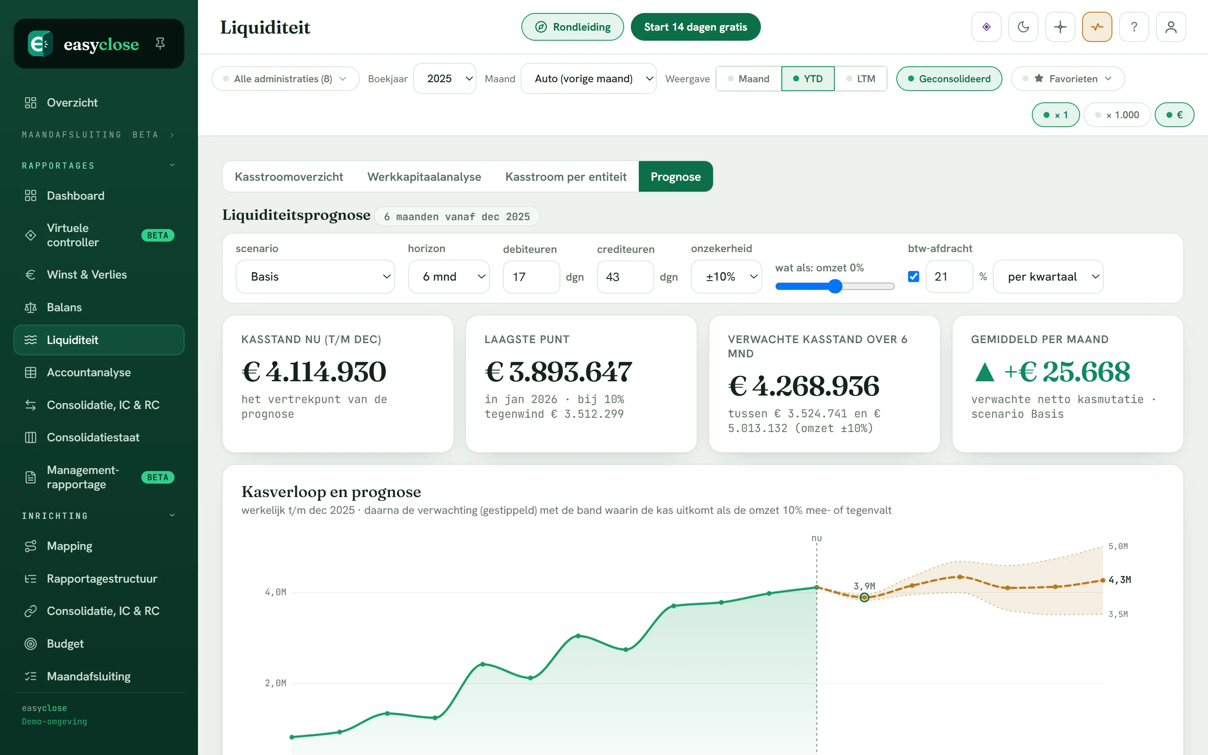The width and height of the screenshot is (1208, 755).
Task: Toggle the € currency pill
Action: 1174,115
